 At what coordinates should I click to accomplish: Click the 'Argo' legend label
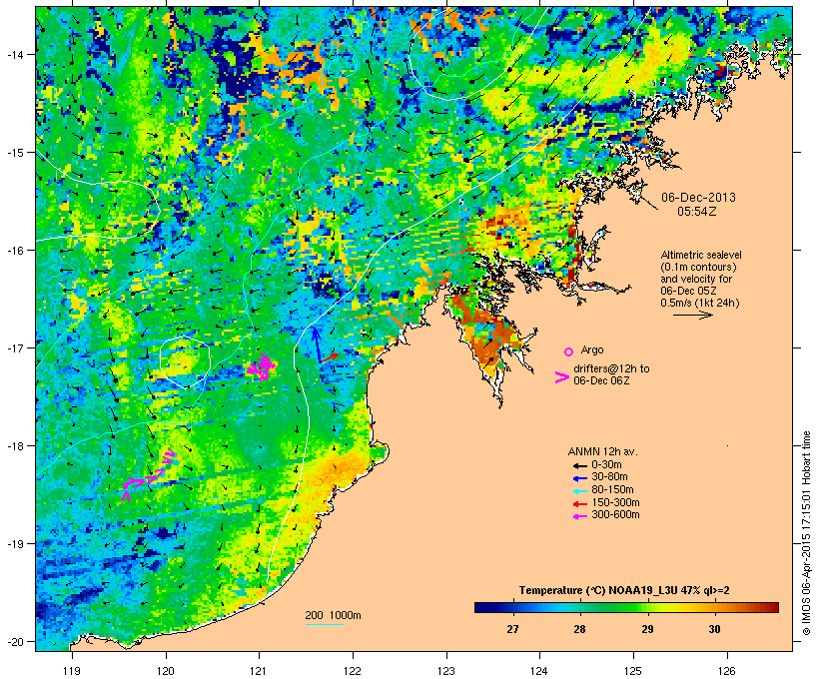pyautogui.click(x=592, y=349)
